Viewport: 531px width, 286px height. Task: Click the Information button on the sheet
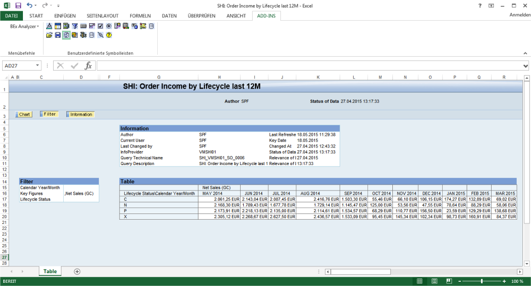point(81,115)
